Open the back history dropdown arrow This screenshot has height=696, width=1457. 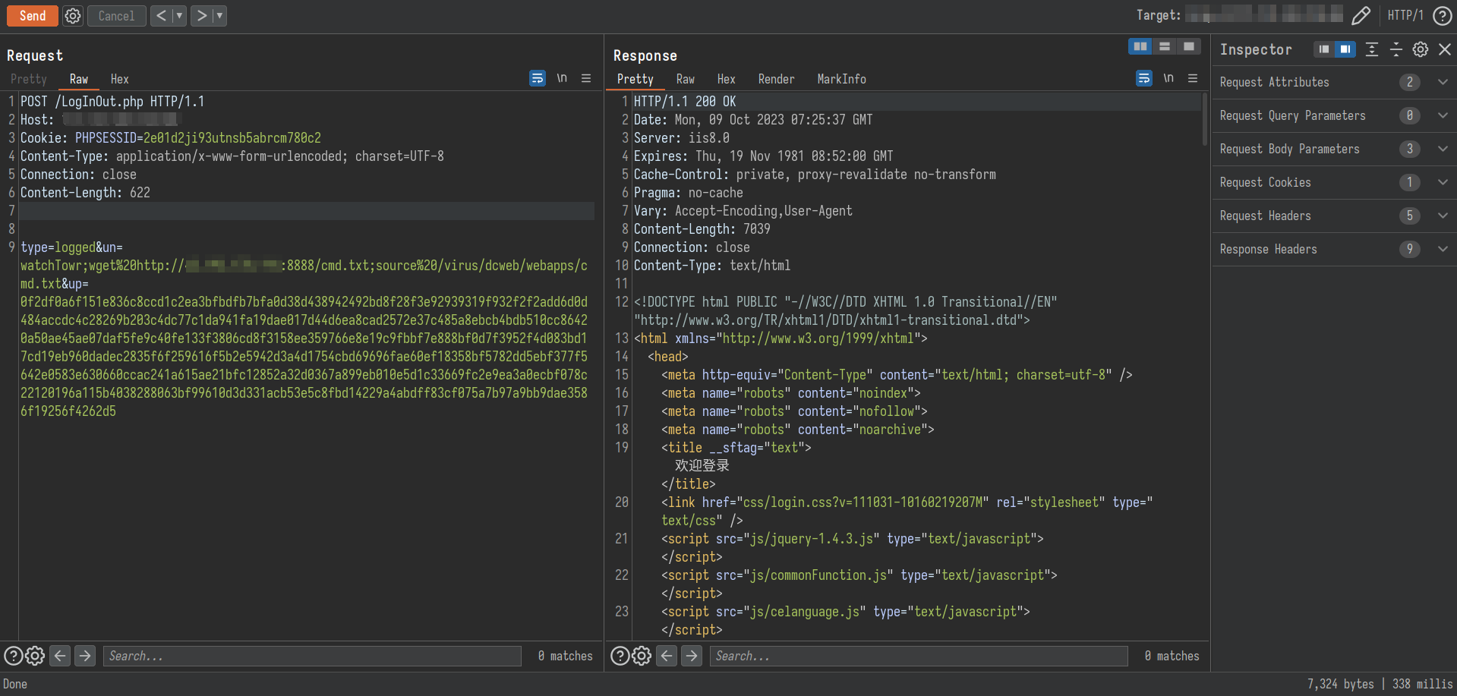point(179,16)
